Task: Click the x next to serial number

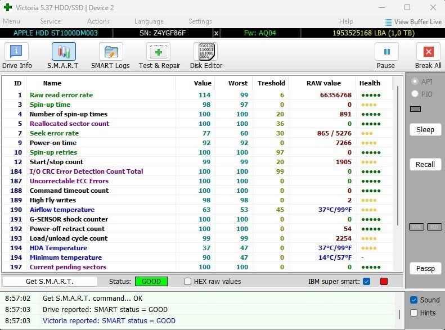Action: pyautogui.click(x=216, y=33)
